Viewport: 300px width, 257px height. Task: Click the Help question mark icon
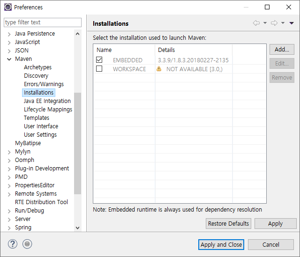click(13, 244)
